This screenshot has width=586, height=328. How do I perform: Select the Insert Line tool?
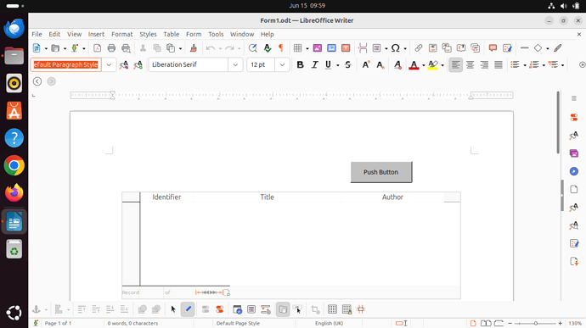524,48
